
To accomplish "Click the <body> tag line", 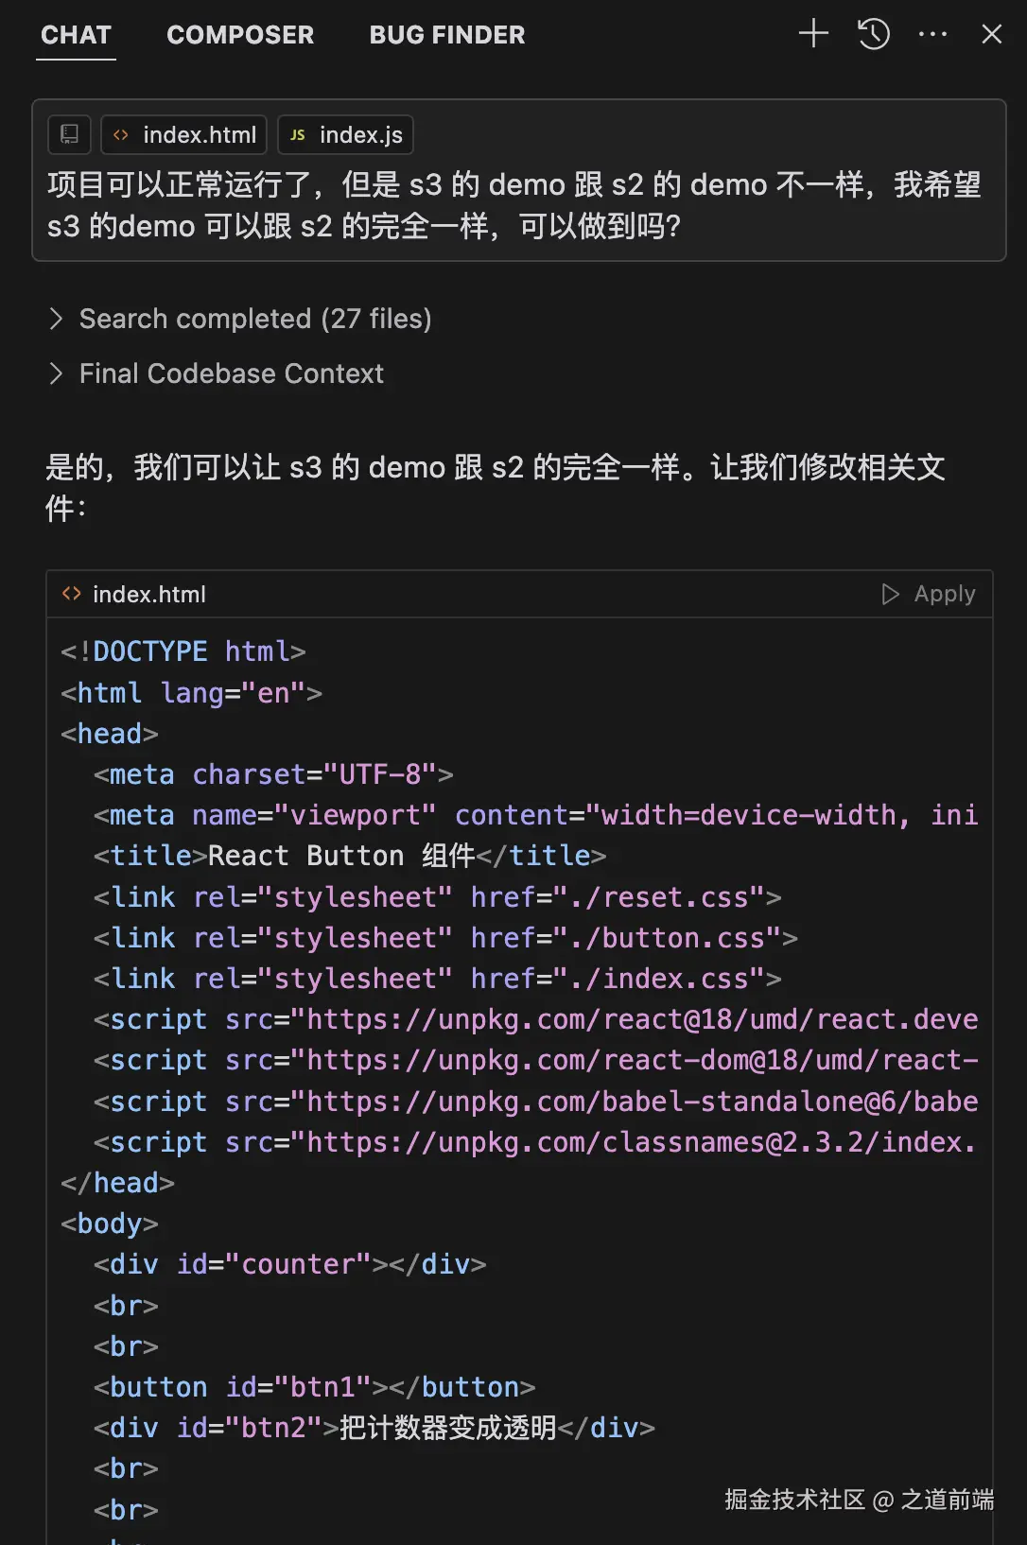I will pos(110,1224).
